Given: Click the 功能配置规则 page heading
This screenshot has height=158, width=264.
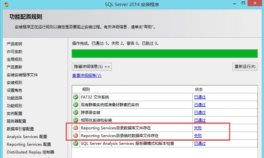Looking at the screenshot, I should (x=26, y=17).
